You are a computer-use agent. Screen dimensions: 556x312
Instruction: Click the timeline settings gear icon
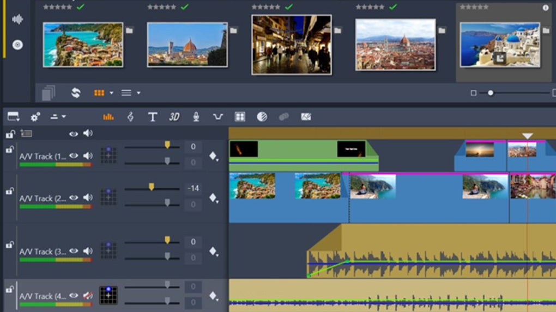click(35, 117)
